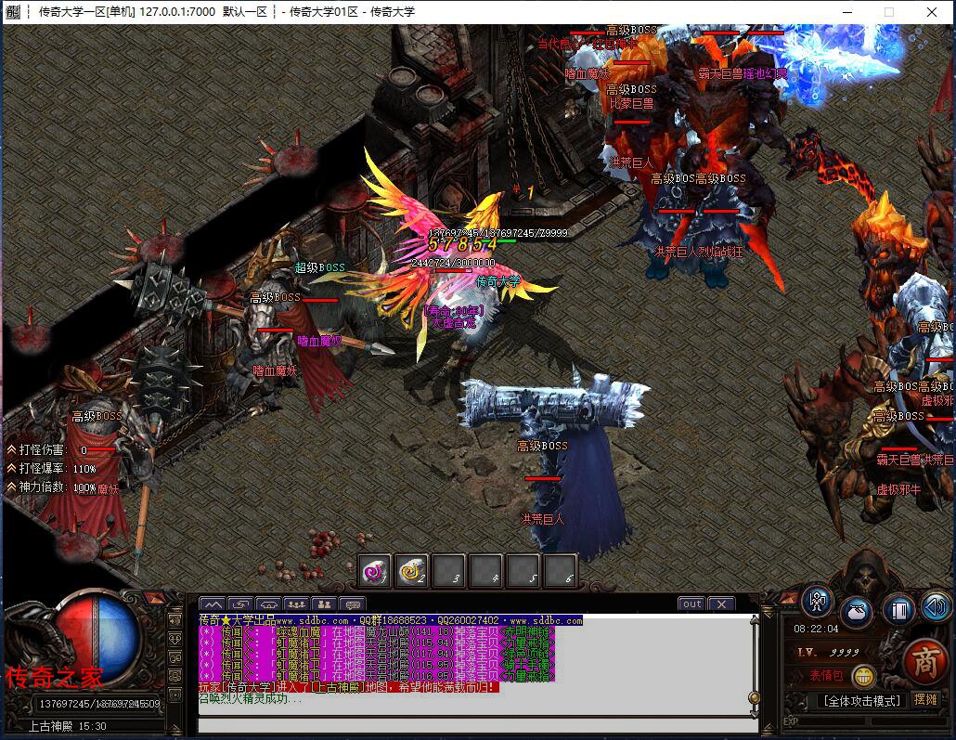Click the third chat toolbar icon

(268, 604)
